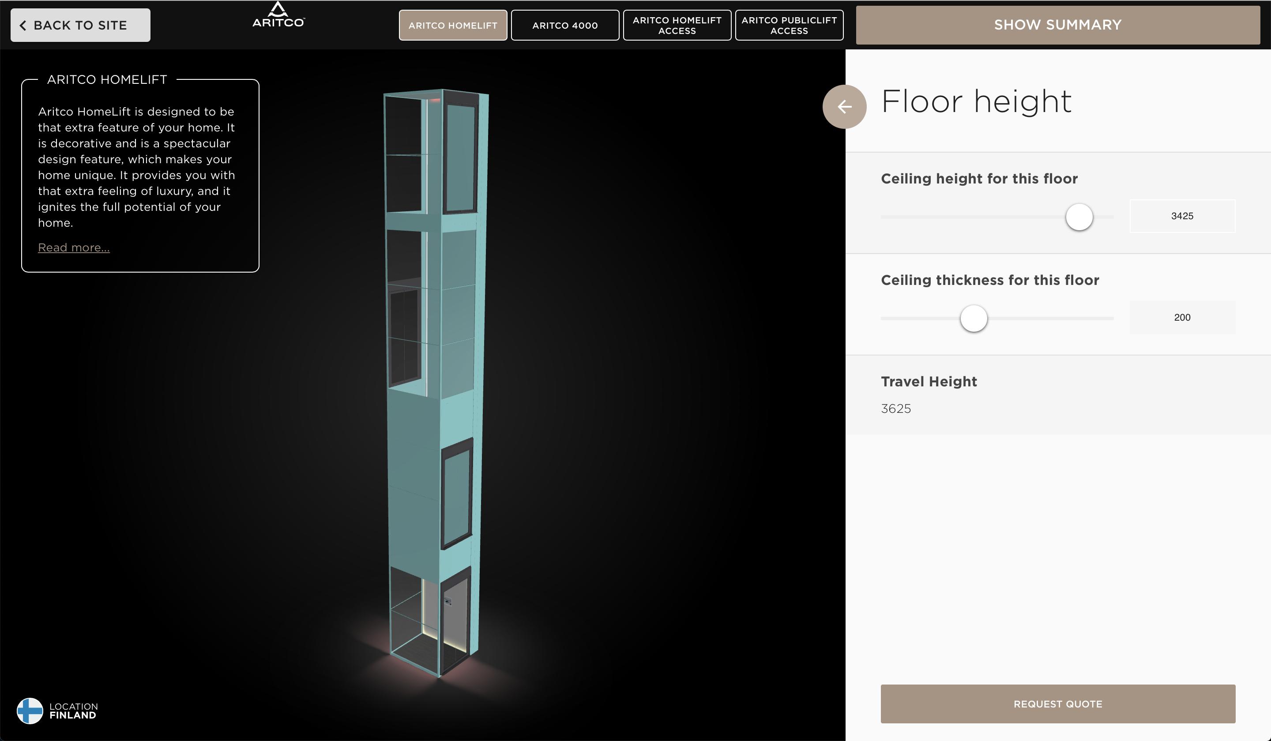
Task: Click the Location Finland label
Action: coord(73,711)
